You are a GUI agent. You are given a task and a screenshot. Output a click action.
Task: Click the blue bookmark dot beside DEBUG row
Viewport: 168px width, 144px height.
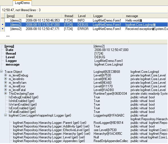(3, 24)
